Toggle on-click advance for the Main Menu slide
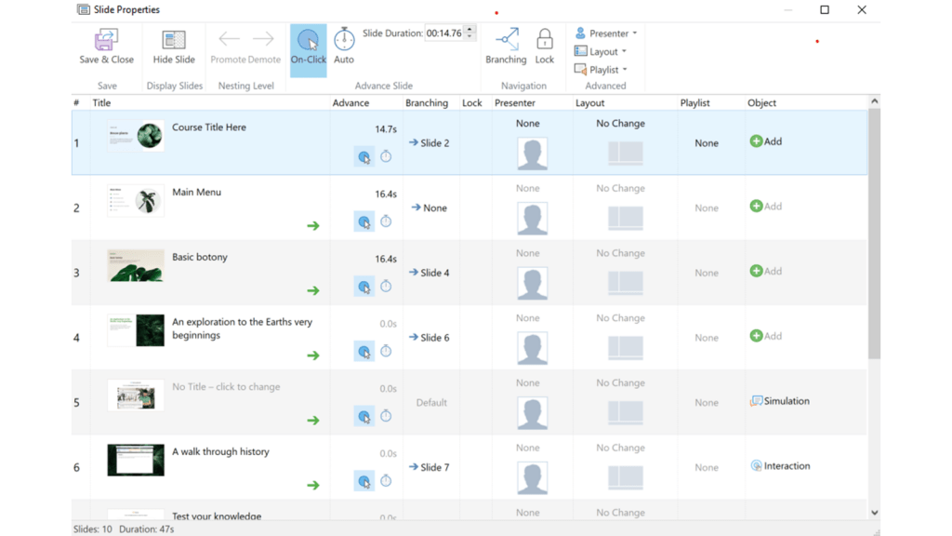Screen dimensions: 952x536 [x=364, y=221]
